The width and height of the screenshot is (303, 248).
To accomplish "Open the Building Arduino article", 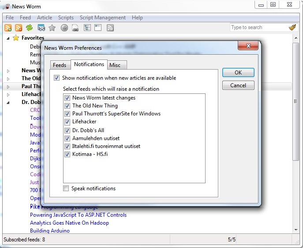I will tap(50, 231).
